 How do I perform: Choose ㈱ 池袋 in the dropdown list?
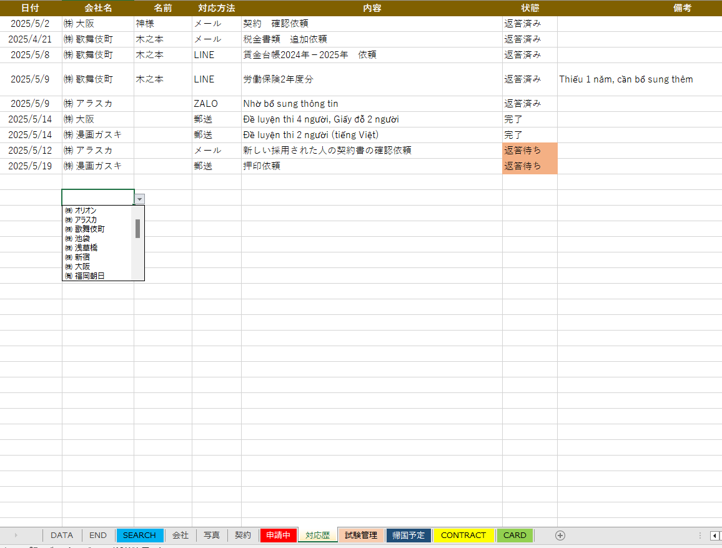click(x=82, y=239)
